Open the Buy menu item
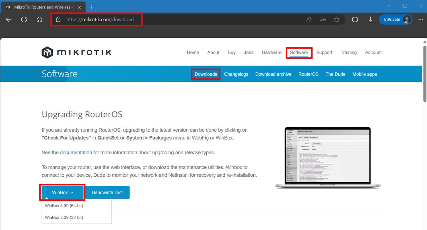Image resolution: width=427 pixels, height=230 pixels. pyautogui.click(x=232, y=52)
